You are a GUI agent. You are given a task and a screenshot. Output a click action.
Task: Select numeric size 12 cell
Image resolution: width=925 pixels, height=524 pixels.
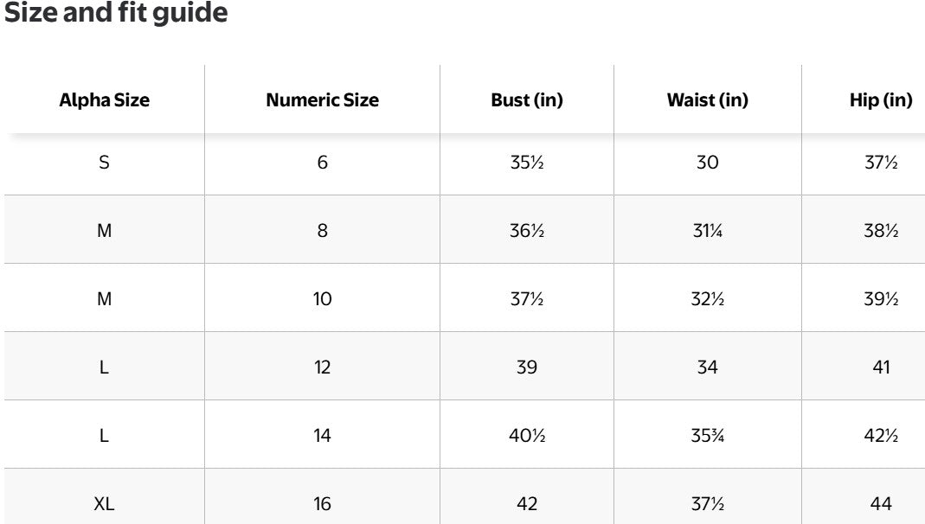322,367
